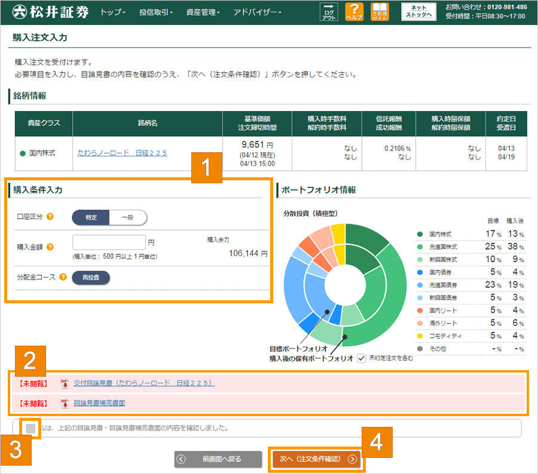This screenshot has width=538, height=474.
Task: Click the 先進国株式 legend dot
Action: coord(420,247)
